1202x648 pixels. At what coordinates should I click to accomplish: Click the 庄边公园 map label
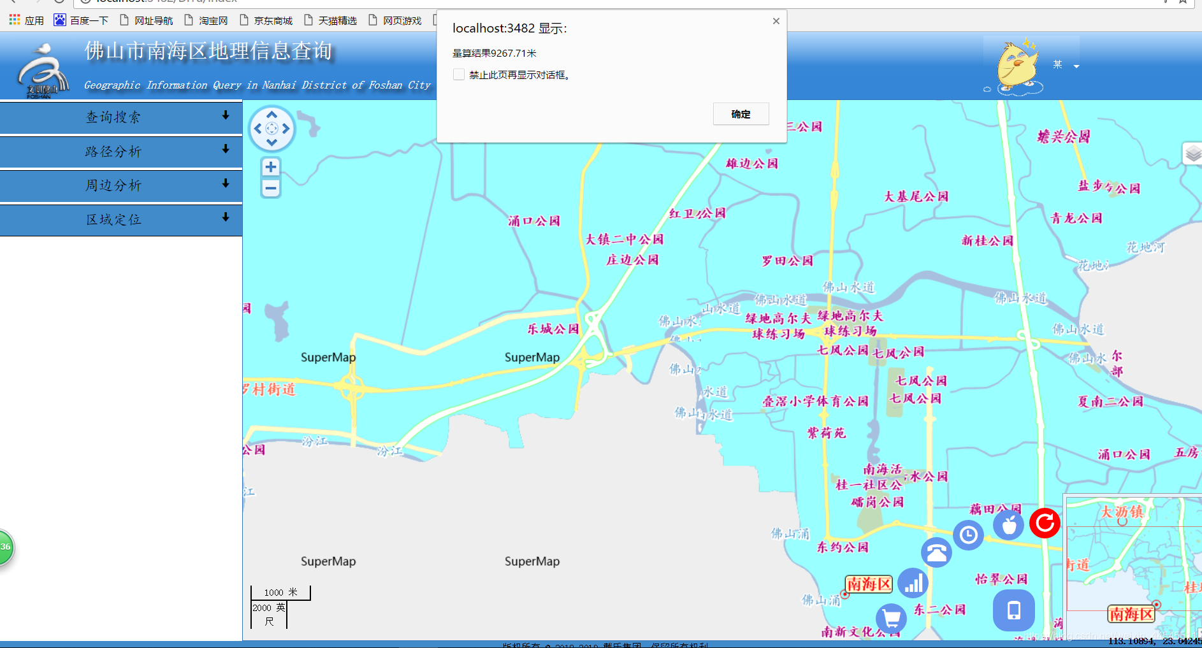pyautogui.click(x=632, y=259)
